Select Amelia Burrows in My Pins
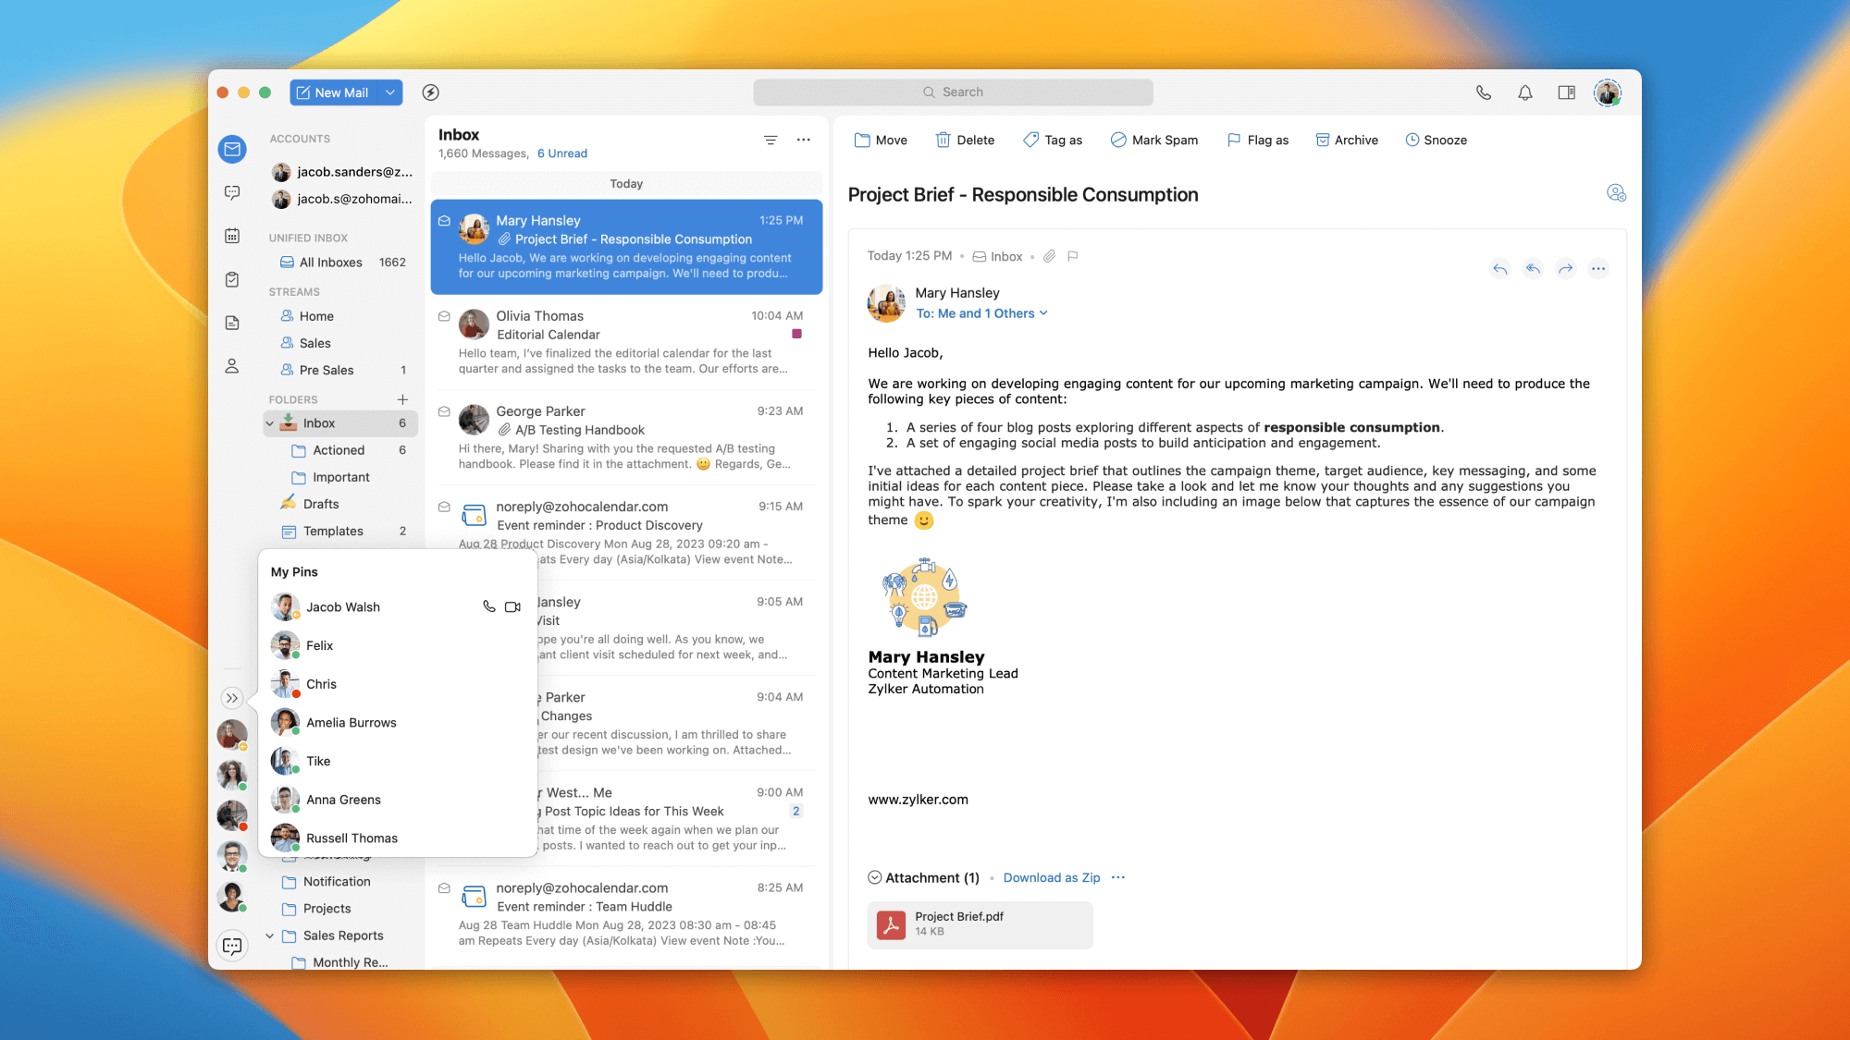 coord(398,723)
